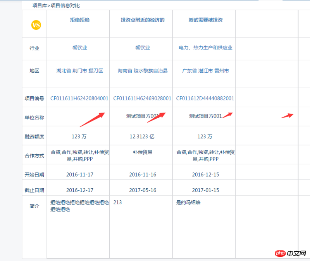Open project number CF011611H62420804001
310x261 pixels.
(x=79, y=98)
